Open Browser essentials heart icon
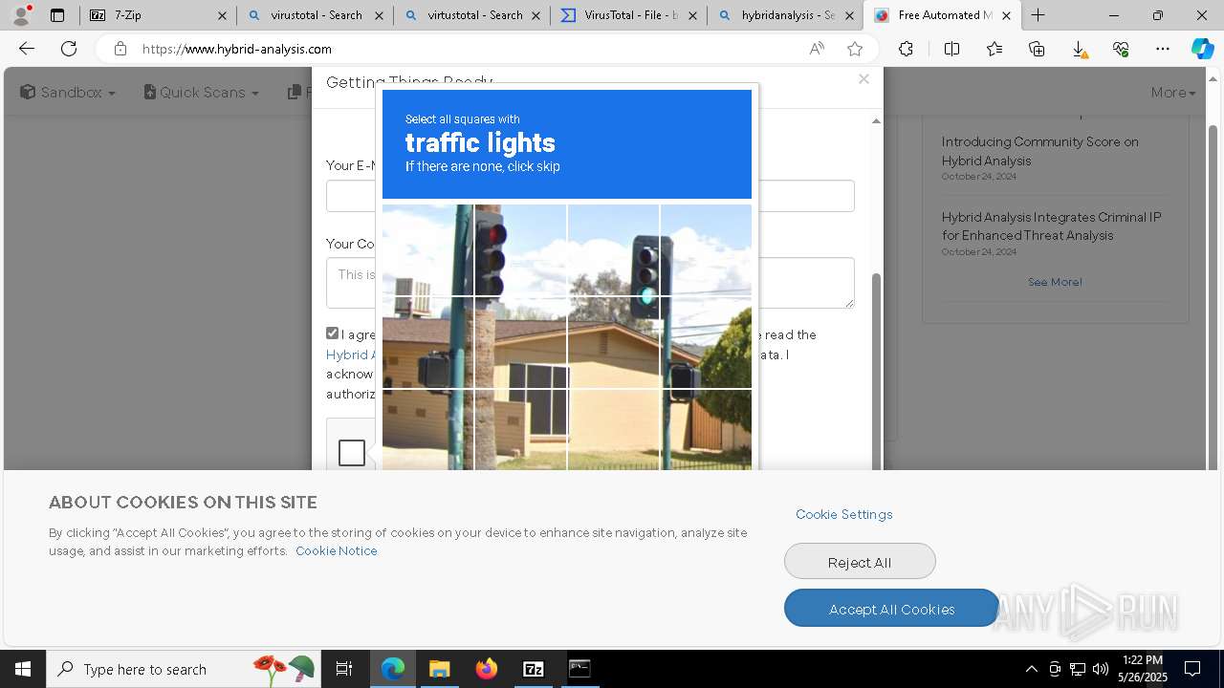Image resolution: width=1224 pixels, height=688 pixels. (x=1121, y=49)
